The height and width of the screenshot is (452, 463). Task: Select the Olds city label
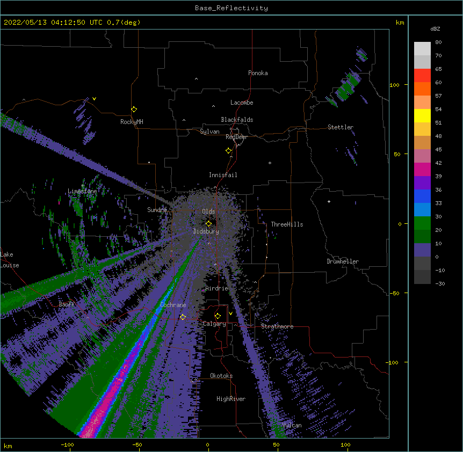tap(208, 212)
